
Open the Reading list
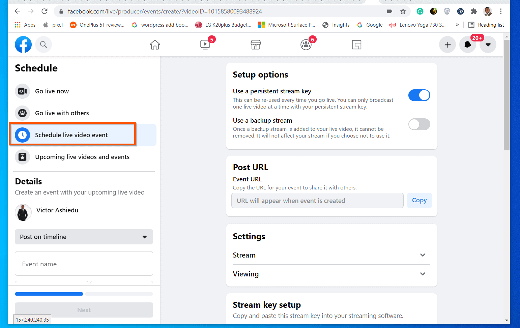click(486, 25)
